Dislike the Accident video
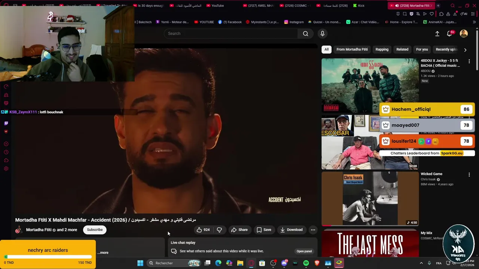 click(219, 230)
